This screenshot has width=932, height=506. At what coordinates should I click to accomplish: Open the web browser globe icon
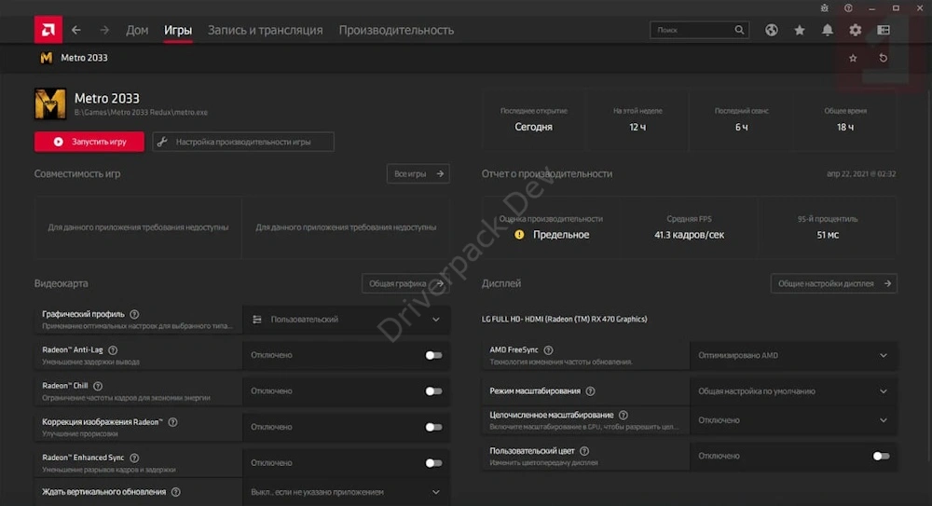[x=772, y=30]
